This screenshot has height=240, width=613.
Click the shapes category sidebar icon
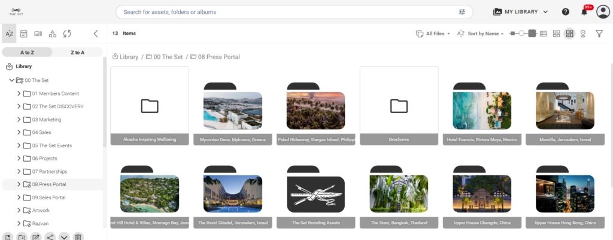[x=53, y=34]
